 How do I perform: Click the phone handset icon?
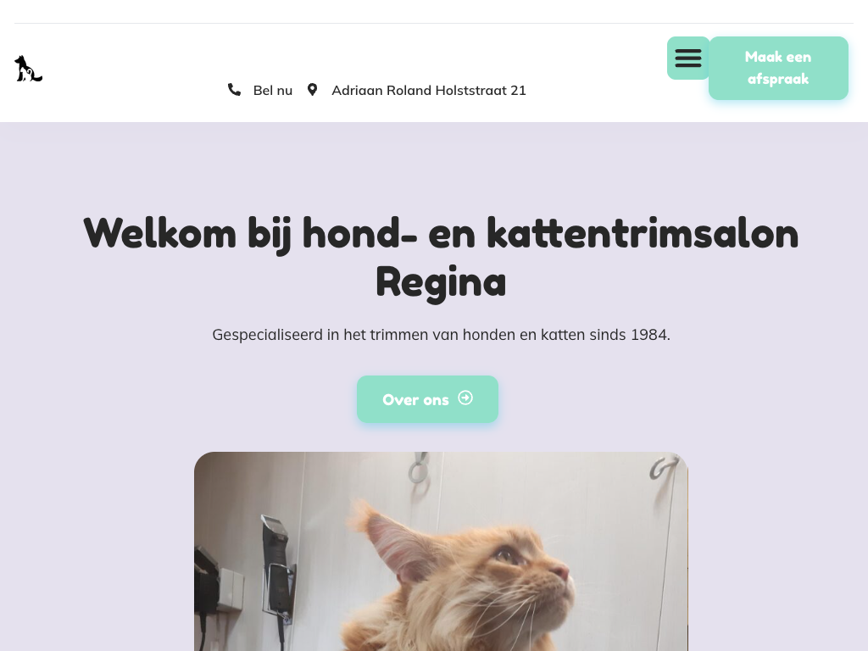234,90
